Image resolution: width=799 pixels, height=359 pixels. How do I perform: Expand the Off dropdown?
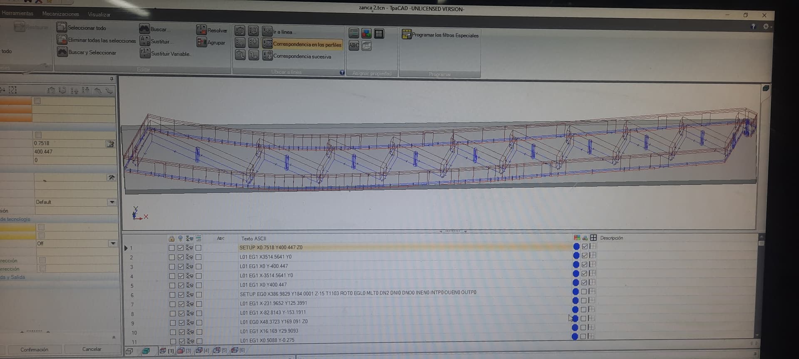[112, 243]
